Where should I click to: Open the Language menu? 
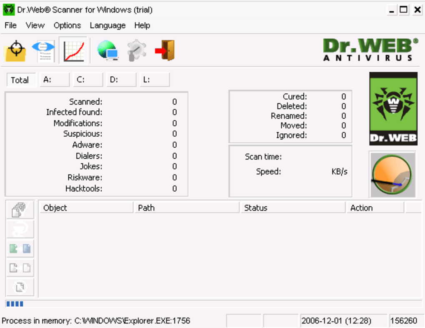107,25
